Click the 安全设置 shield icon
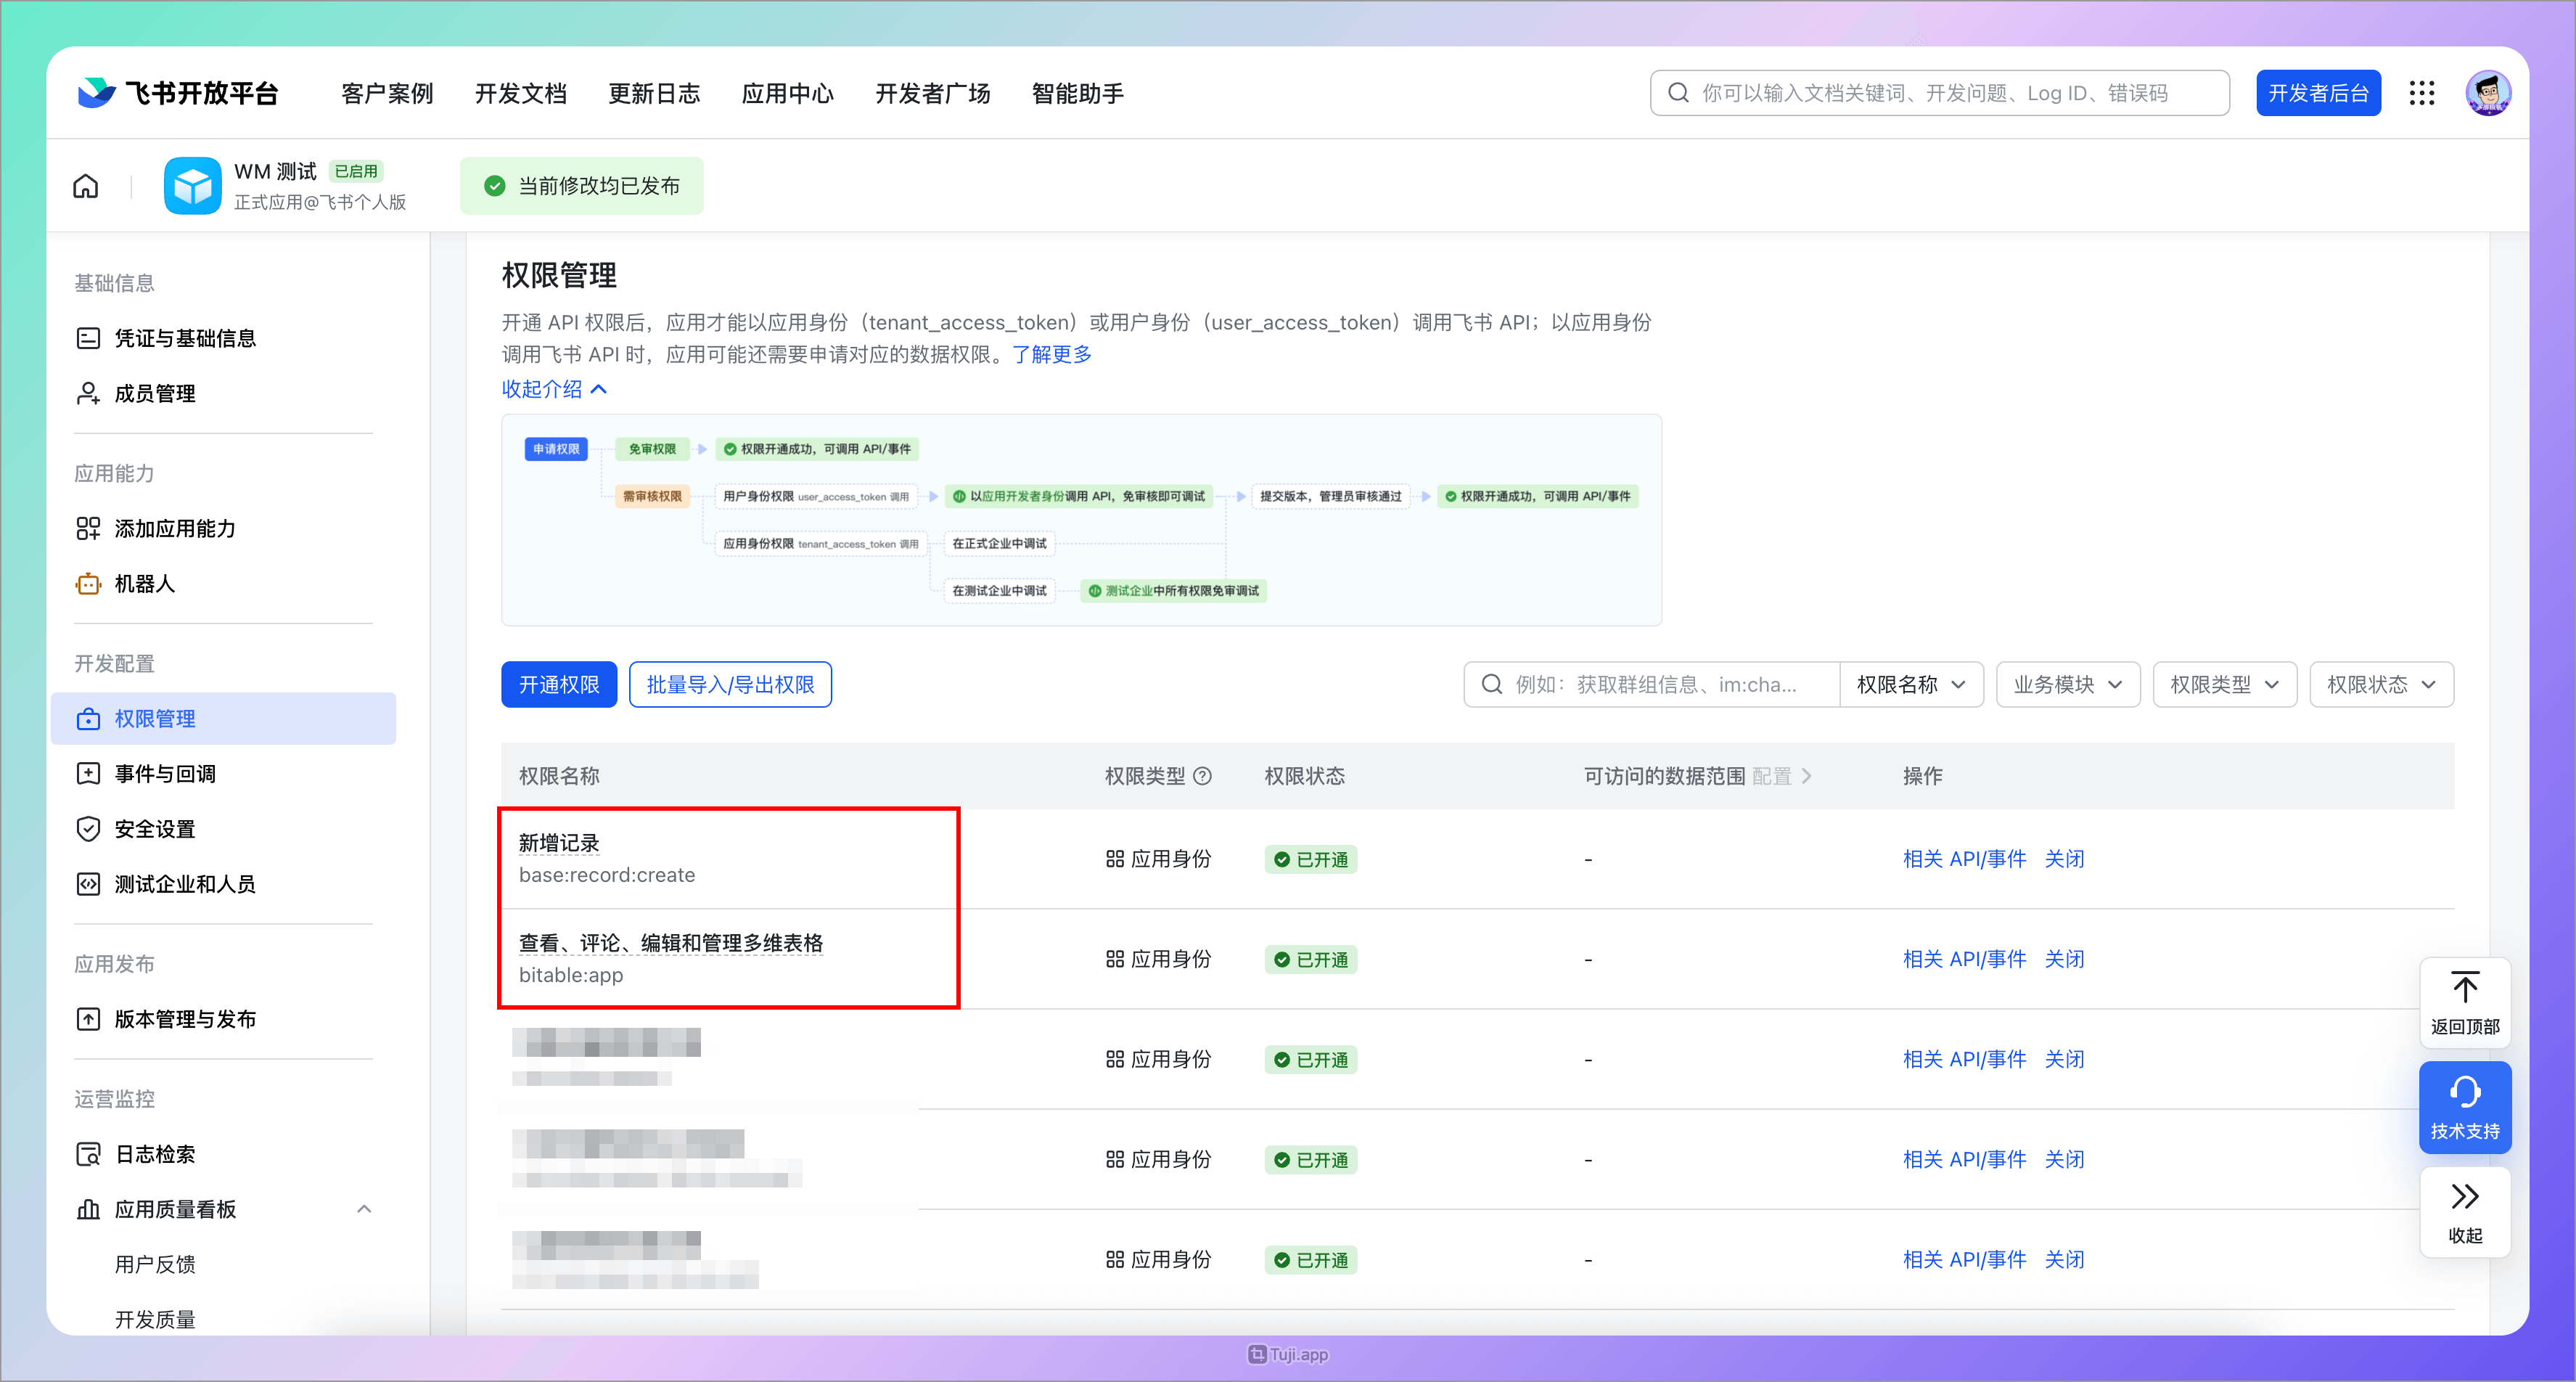2576x1382 pixels. tap(88, 828)
